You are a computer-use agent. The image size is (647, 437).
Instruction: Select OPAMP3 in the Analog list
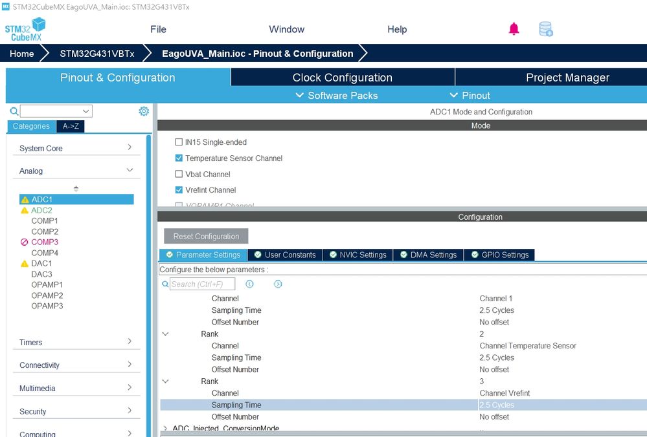[x=47, y=306]
